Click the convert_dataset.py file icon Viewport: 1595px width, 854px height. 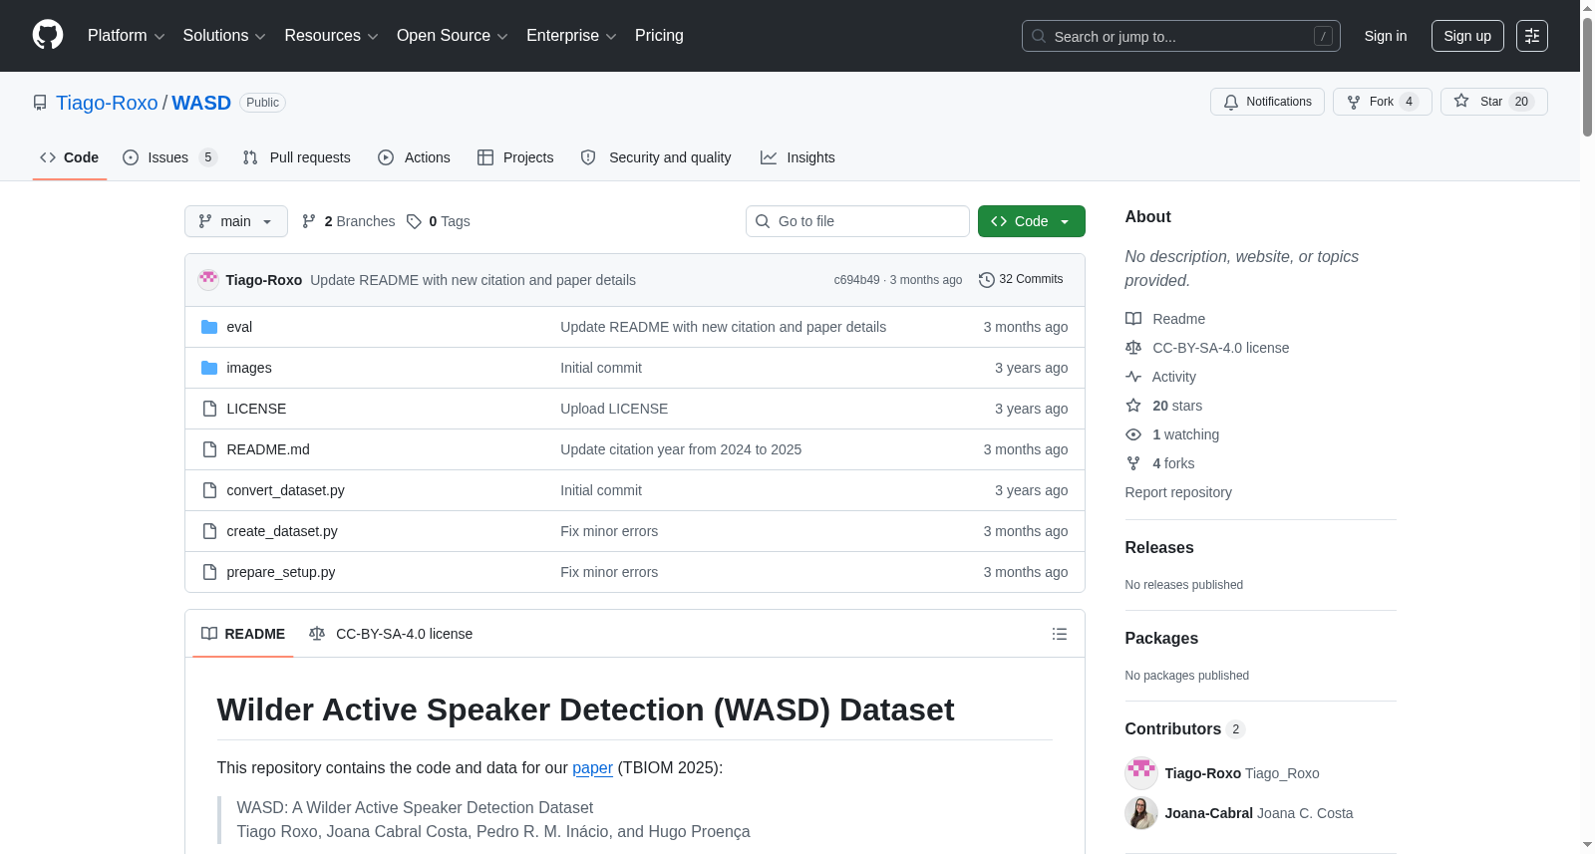tap(209, 490)
